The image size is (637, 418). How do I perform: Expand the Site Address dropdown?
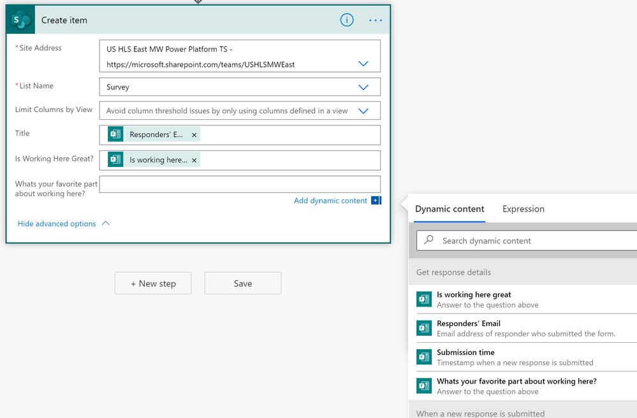pos(363,64)
